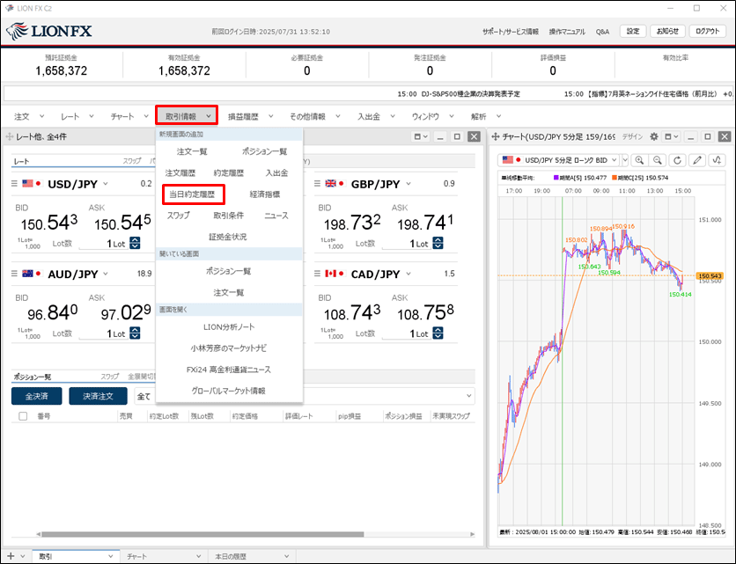Image resolution: width=736 pixels, height=564 pixels.
Task: Select 当日約定履歴 from the menu
Action: (x=192, y=194)
